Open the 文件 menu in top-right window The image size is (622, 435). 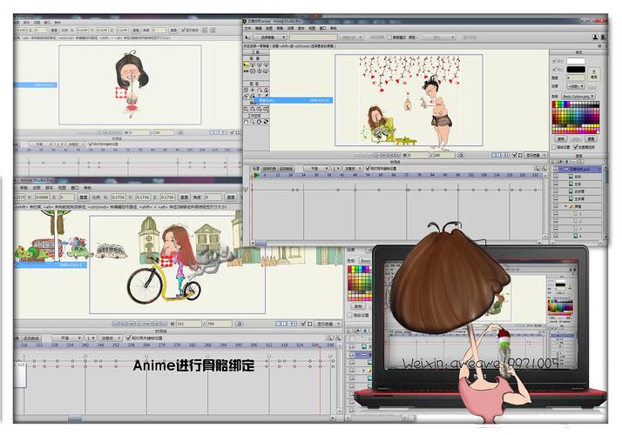247,29
